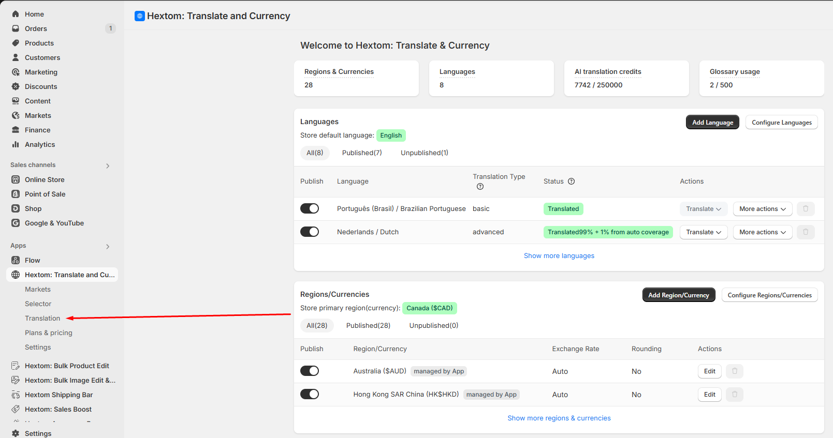Open Markets under Hextom app submenu
833x438 pixels.
pyautogui.click(x=38, y=290)
